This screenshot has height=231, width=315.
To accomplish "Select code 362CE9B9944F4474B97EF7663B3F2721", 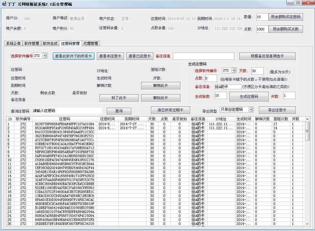I will point(64,136).
